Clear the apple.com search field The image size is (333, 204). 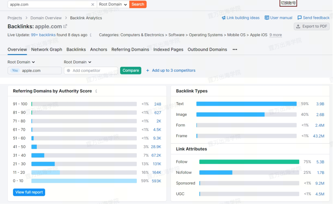[x=92, y=4]
